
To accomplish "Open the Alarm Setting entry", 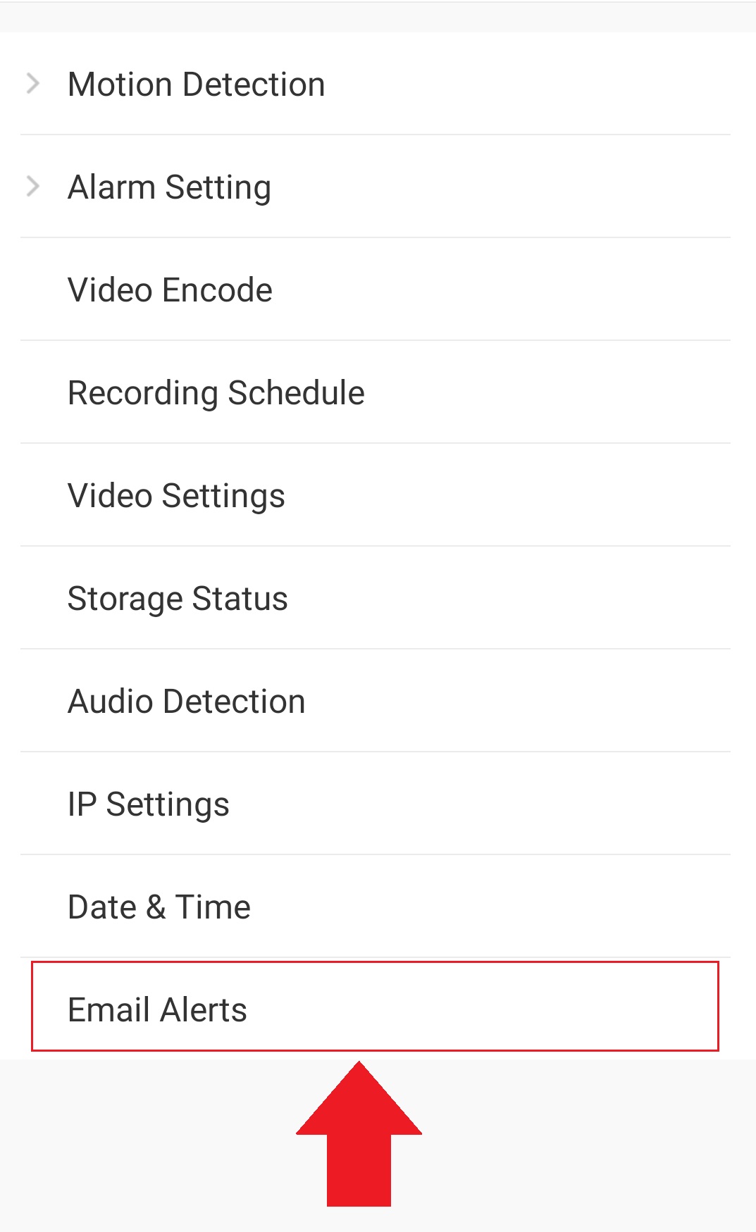I will [x=169, y=187].
